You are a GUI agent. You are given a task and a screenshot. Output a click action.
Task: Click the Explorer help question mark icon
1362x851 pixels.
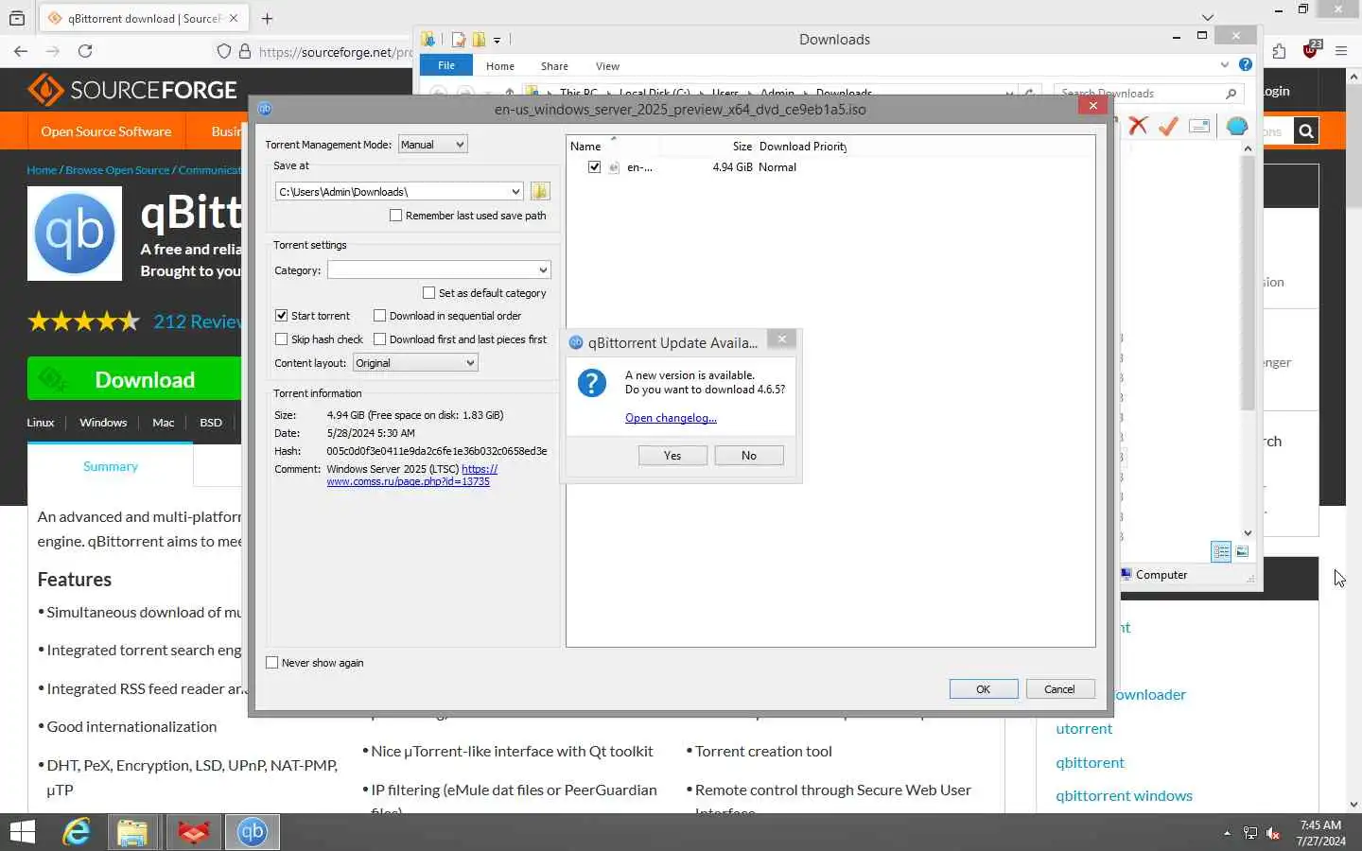point(1246,64)
